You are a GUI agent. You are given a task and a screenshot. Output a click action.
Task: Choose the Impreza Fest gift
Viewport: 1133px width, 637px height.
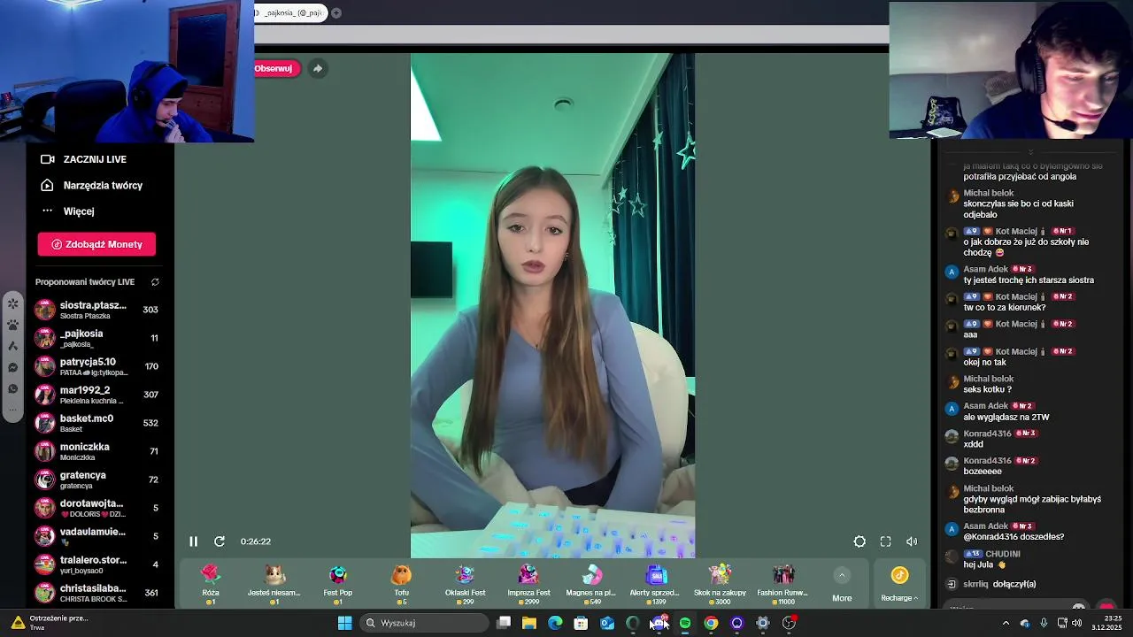[528, 585]
